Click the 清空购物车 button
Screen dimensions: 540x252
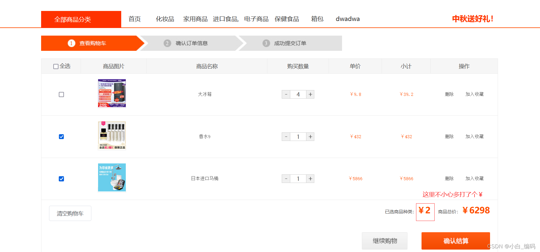tap(70, 213)
